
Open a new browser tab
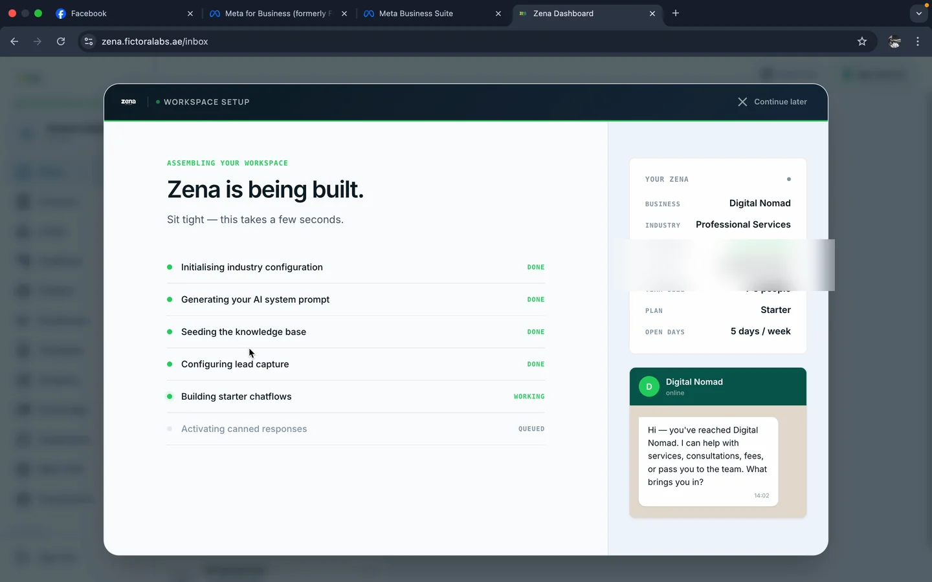tap(676, 13)
